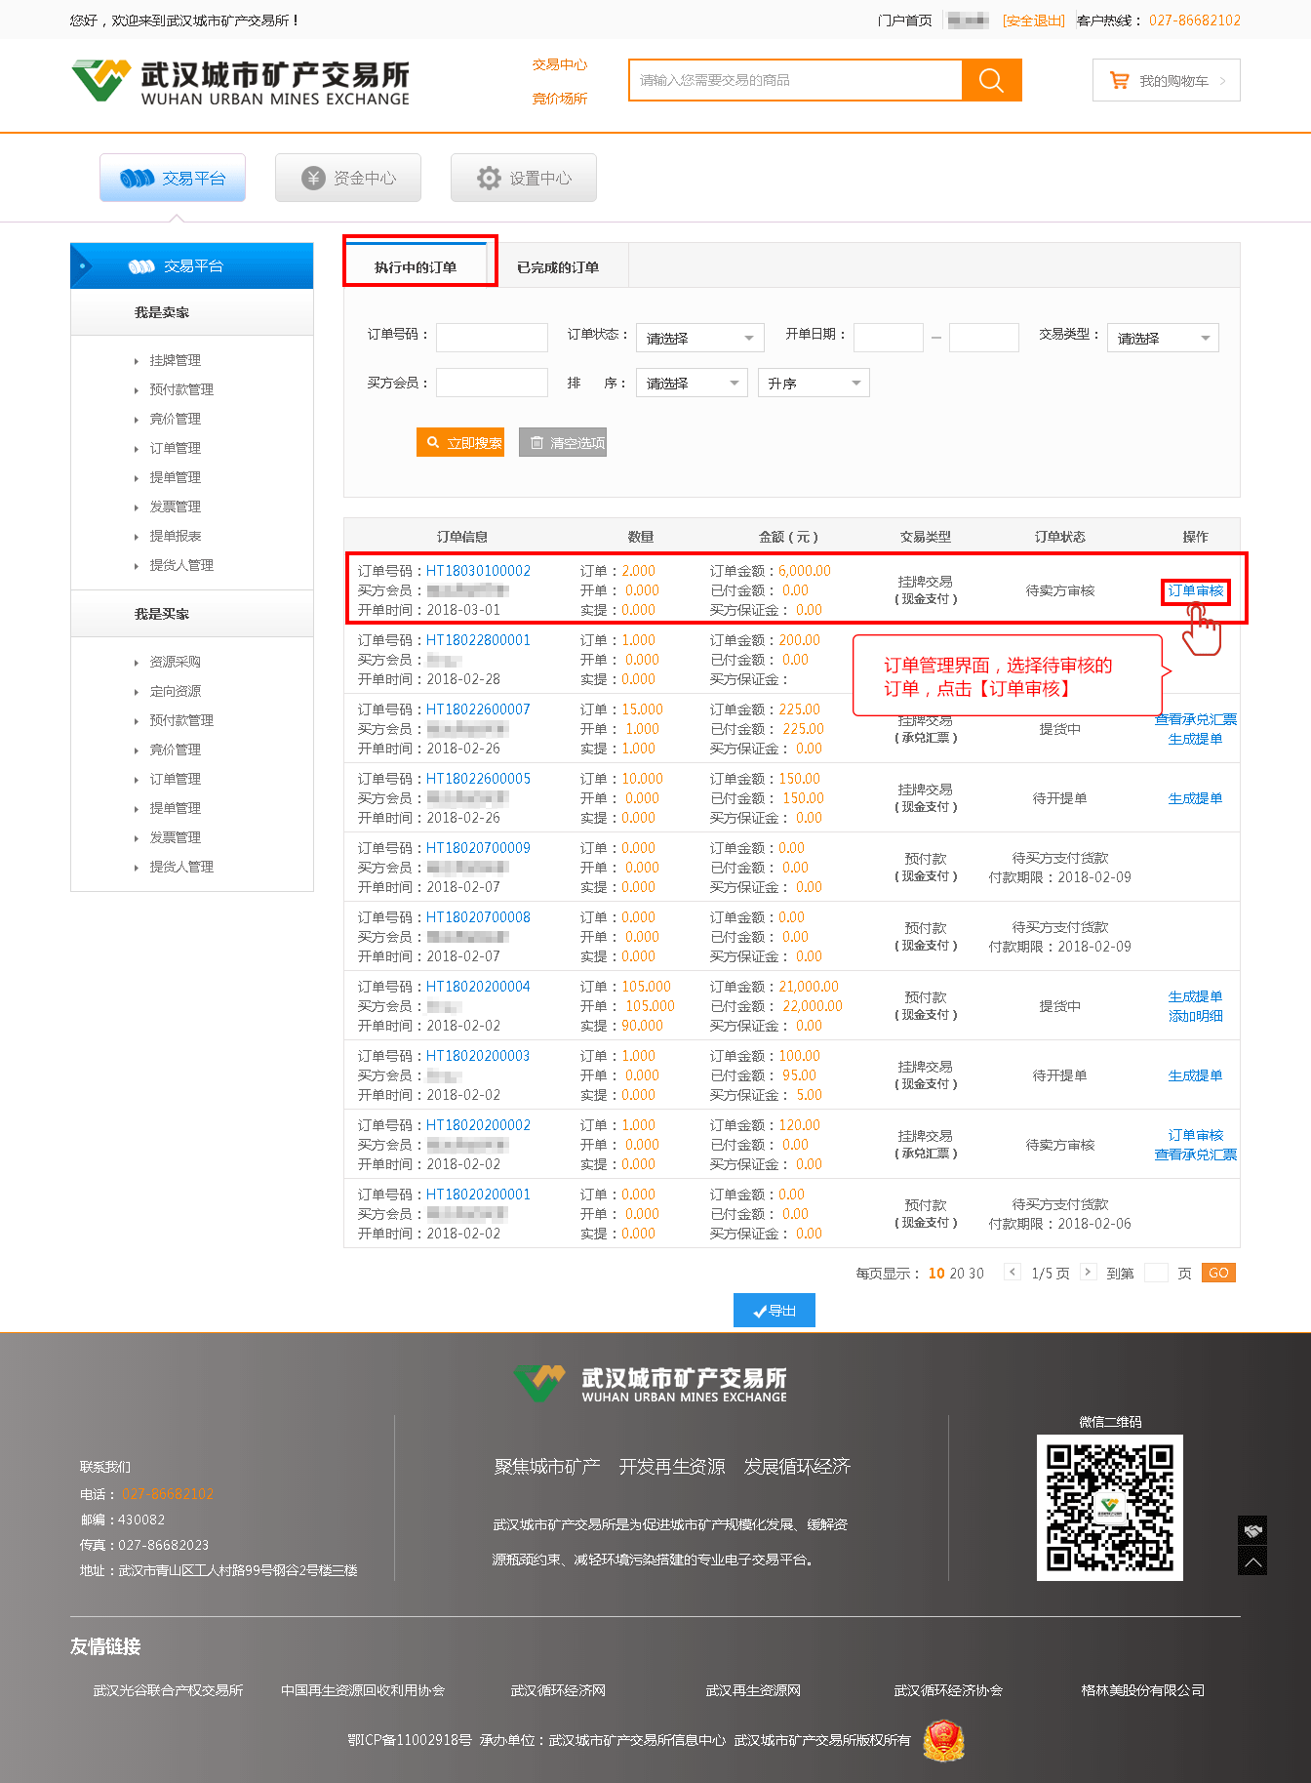
Task: Open the shopping cart icon
Action: [x=1119, y=81]
